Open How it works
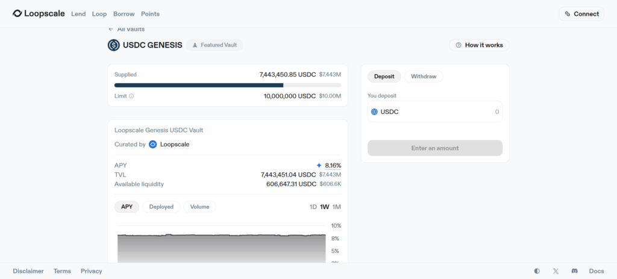The height and width of the screenshot is (279, 617). (x=479, y=45)
